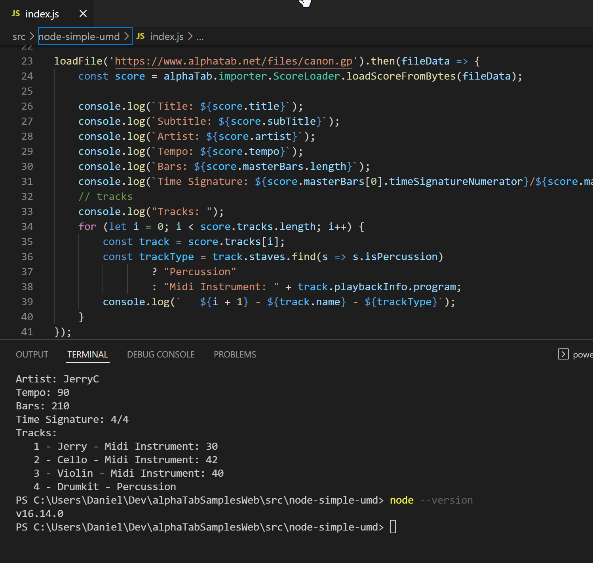Click the JS file icon in the breadcrumb bar
593x563 pixels.
(140, 36)
